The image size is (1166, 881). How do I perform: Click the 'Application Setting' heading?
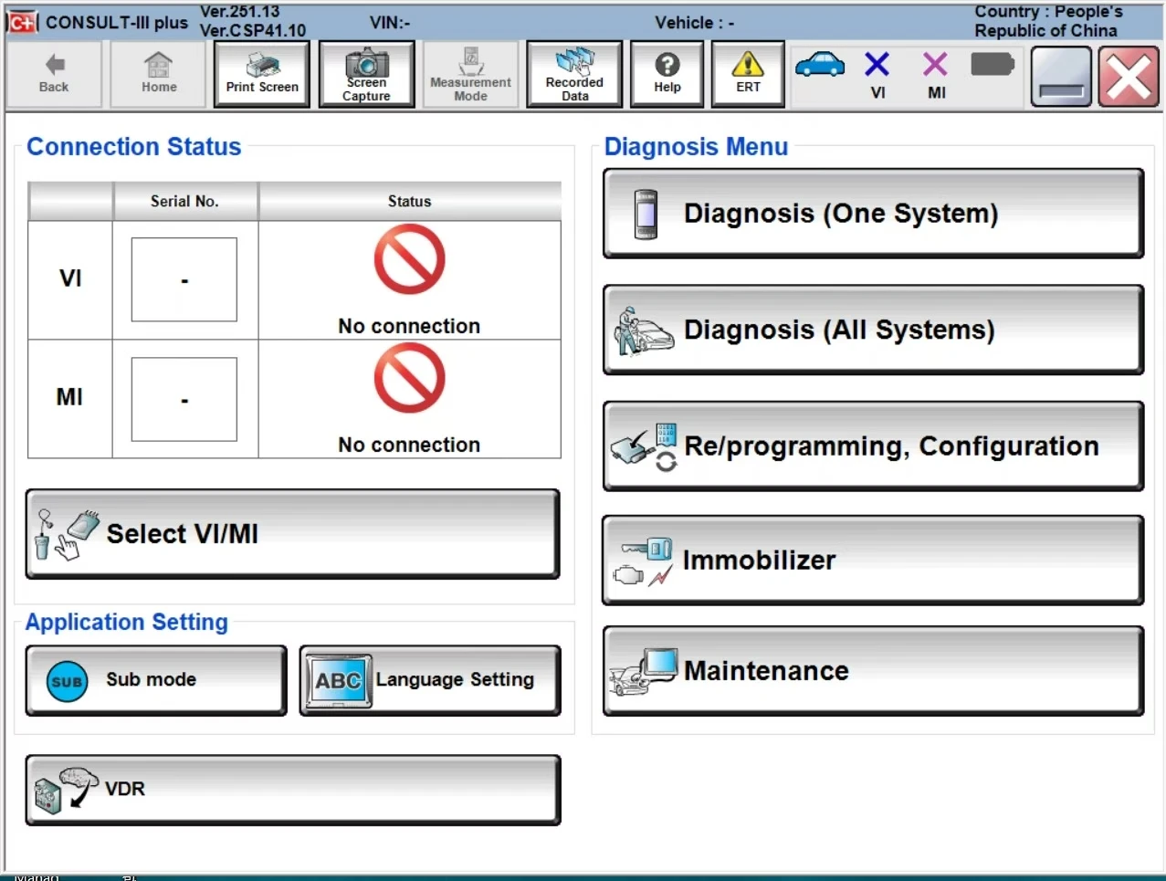[127, 623]
